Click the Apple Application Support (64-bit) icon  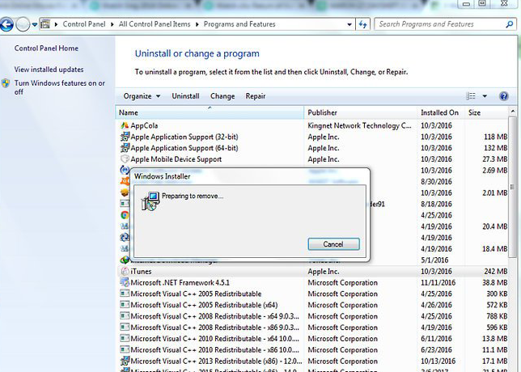click(125, 148)
